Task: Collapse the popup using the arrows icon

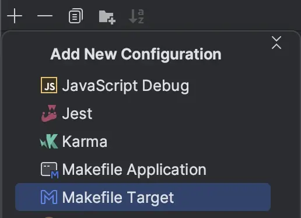Action: (276, 43)
